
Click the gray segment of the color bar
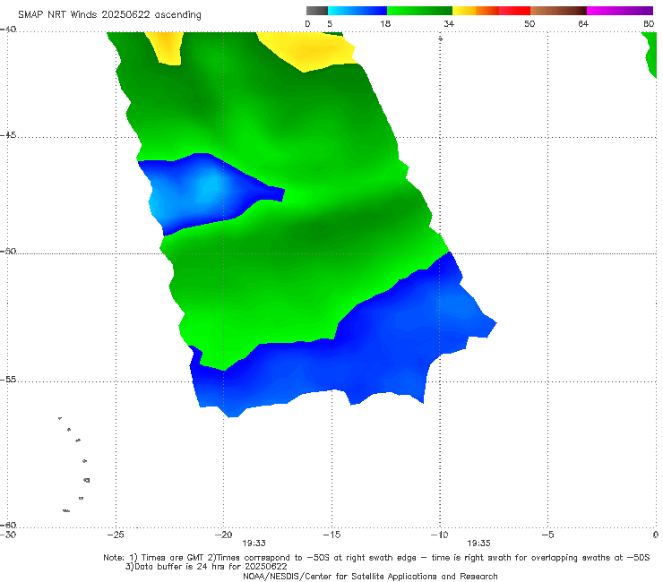pos(317,11)
